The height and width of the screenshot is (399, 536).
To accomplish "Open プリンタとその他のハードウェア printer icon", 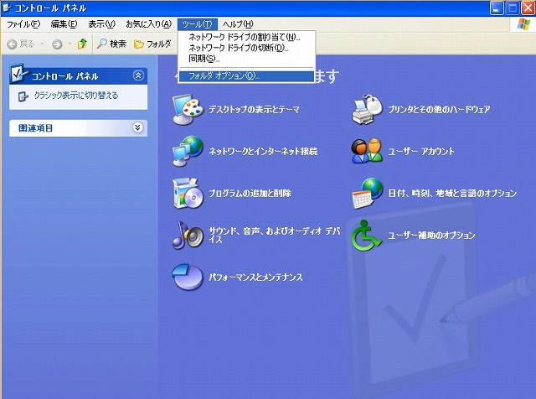I will pos(367,110).
